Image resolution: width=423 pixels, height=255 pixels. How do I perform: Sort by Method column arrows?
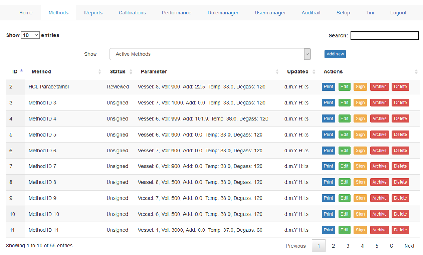(x=100, y=72)
